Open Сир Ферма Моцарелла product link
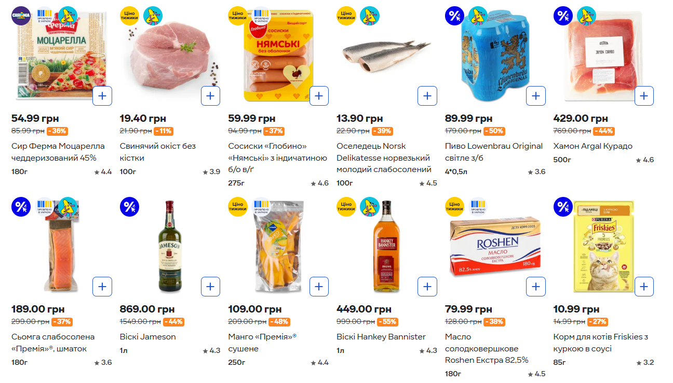673x383 pixels. (x=58, y=152)
